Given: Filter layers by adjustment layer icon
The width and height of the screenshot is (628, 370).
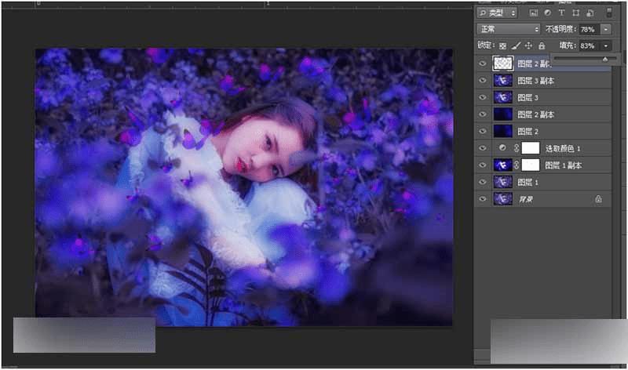Looking at the screenshot, I should 547,13.
